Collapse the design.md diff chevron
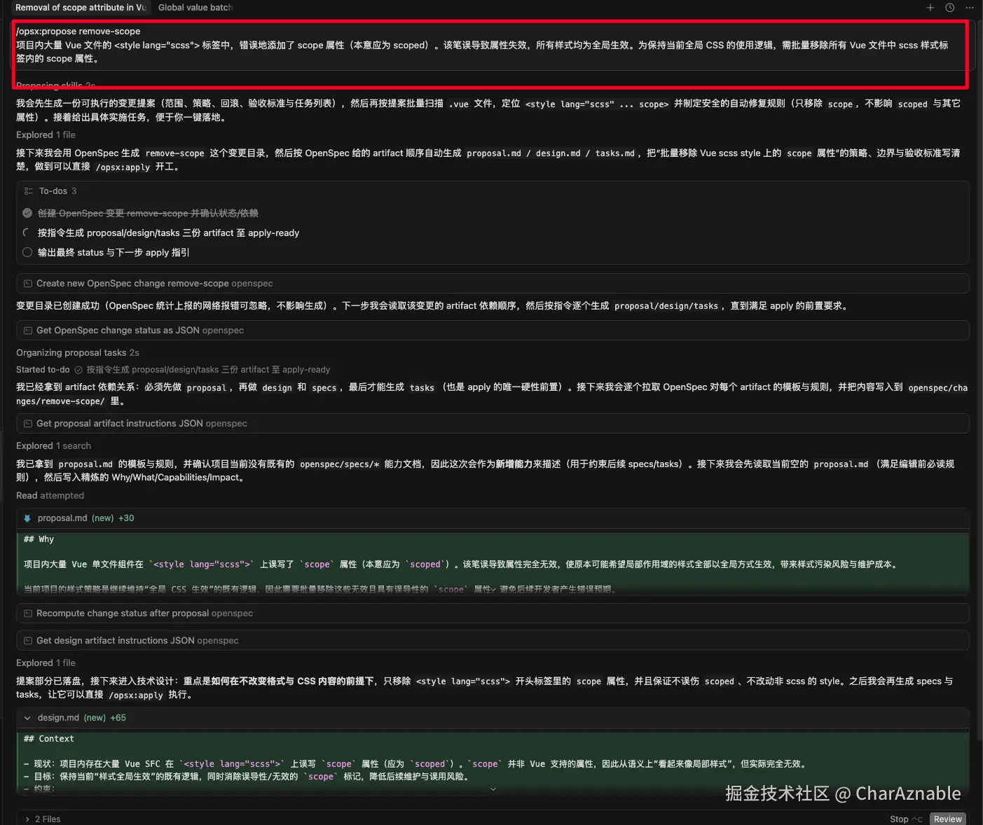The height and width of the screenshot is (825, 983). tap(27, 718)
